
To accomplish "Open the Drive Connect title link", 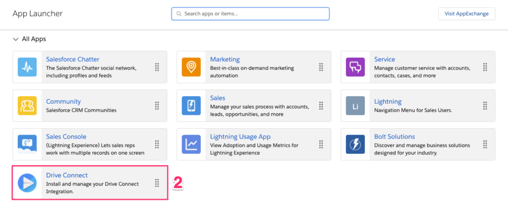I will [67, 175].
